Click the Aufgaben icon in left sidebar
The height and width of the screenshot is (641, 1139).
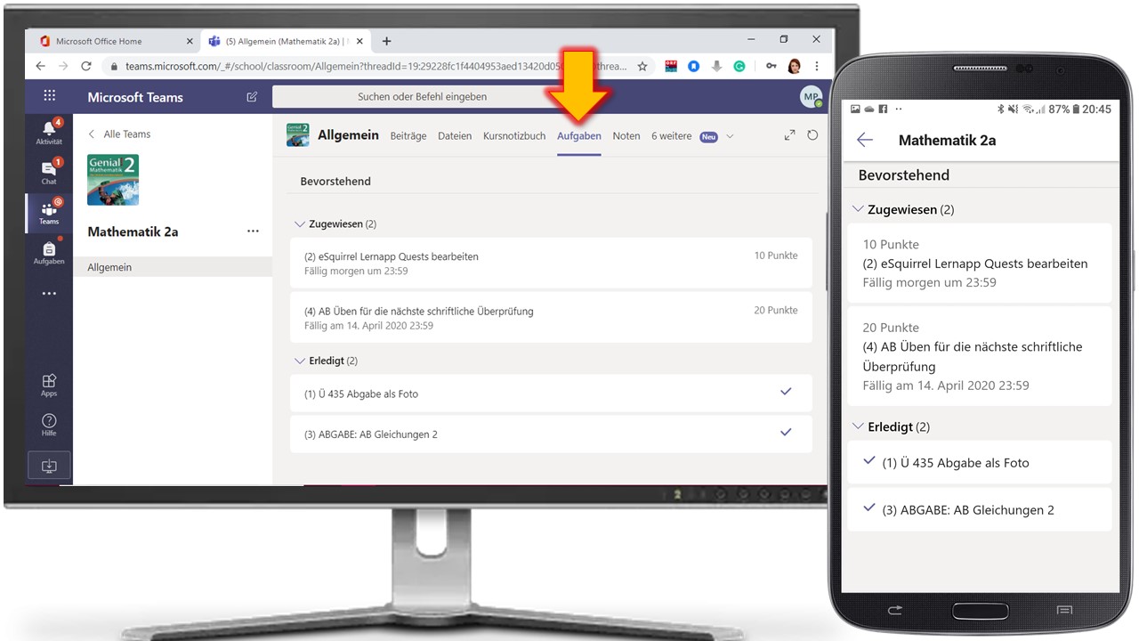pyautogui.click(x=49, y=252)
